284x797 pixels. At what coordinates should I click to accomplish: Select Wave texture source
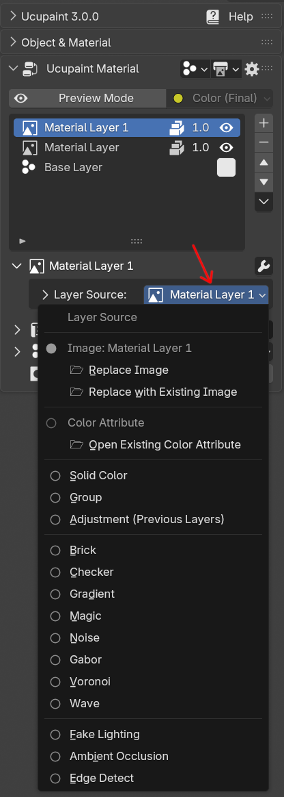154,703
